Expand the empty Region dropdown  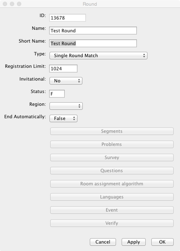pos(66,106)
